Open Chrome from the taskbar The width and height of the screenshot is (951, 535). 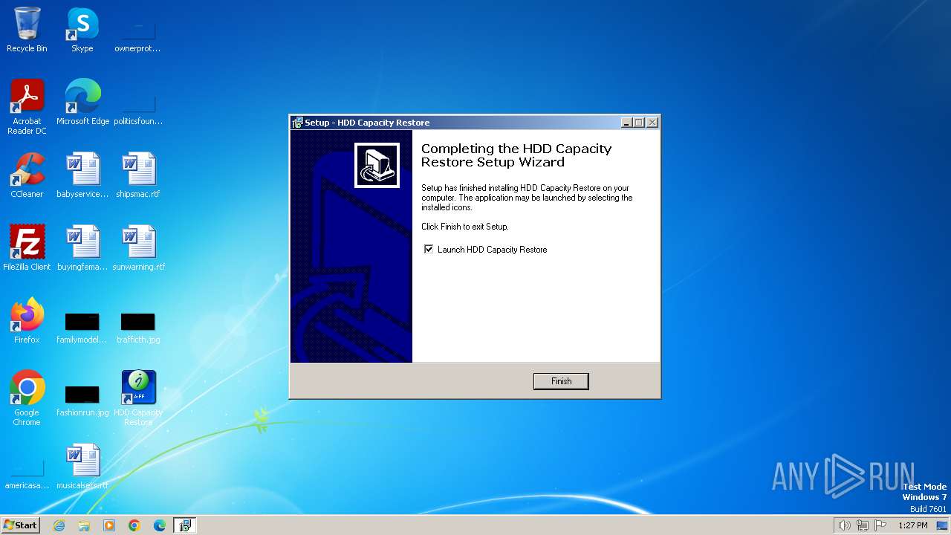point(134,525)
